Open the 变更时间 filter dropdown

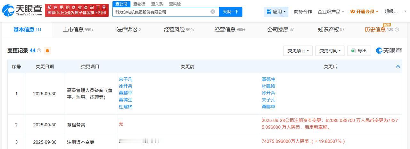330,51
